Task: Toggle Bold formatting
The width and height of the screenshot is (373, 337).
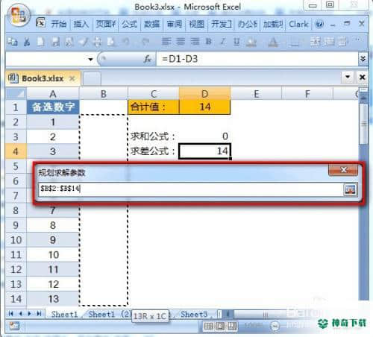Action: [209, 42]
